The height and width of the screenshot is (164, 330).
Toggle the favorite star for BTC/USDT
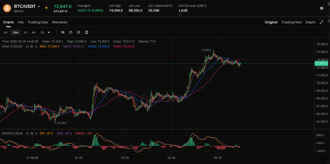(x=46, y=8)
